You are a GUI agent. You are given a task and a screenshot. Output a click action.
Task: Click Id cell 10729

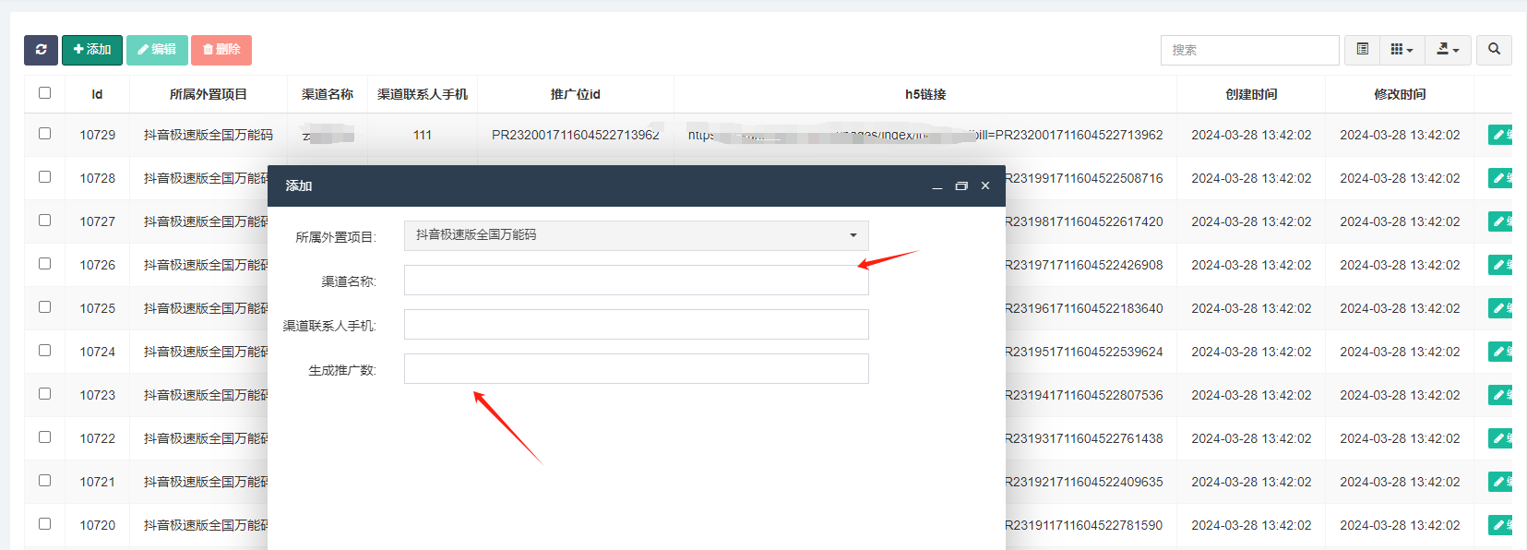[97, 135]
